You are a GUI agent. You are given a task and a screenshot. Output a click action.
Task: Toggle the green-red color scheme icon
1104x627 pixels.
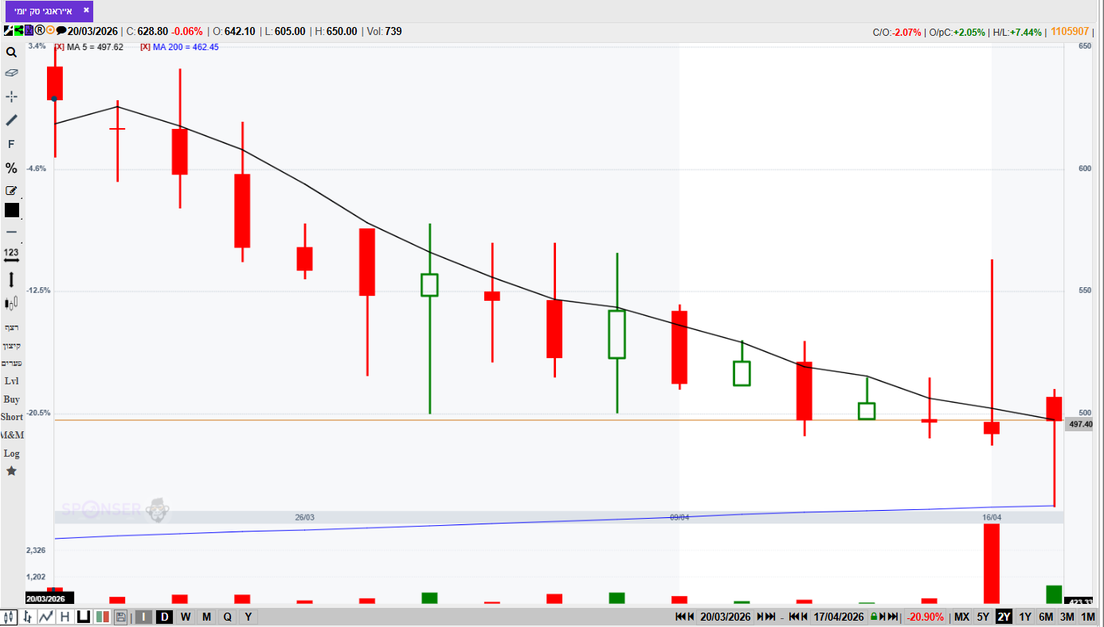(x=102, y=617)
